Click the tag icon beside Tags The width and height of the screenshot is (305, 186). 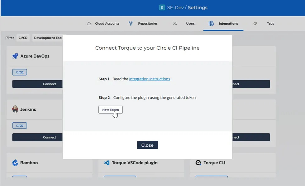pyautogui.click(x=255, y=23)
